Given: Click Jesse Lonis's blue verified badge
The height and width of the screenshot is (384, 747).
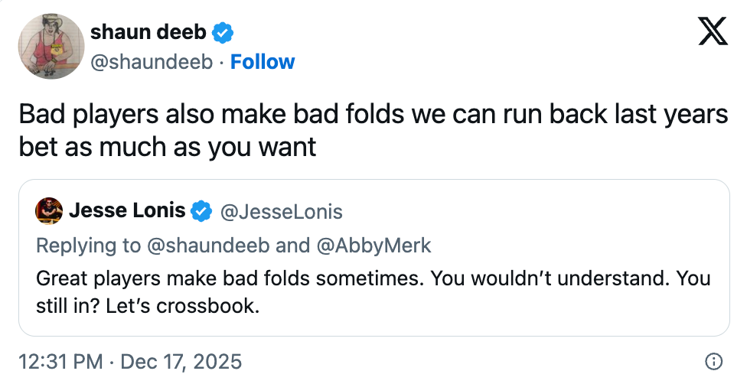Looking at the screenshot, I should pyautogui.click(x=201, y=211).
